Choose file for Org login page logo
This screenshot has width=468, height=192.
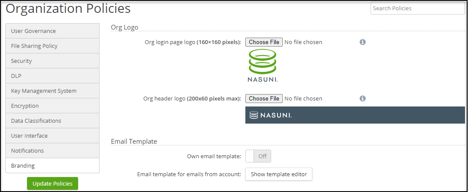[264, 42]
